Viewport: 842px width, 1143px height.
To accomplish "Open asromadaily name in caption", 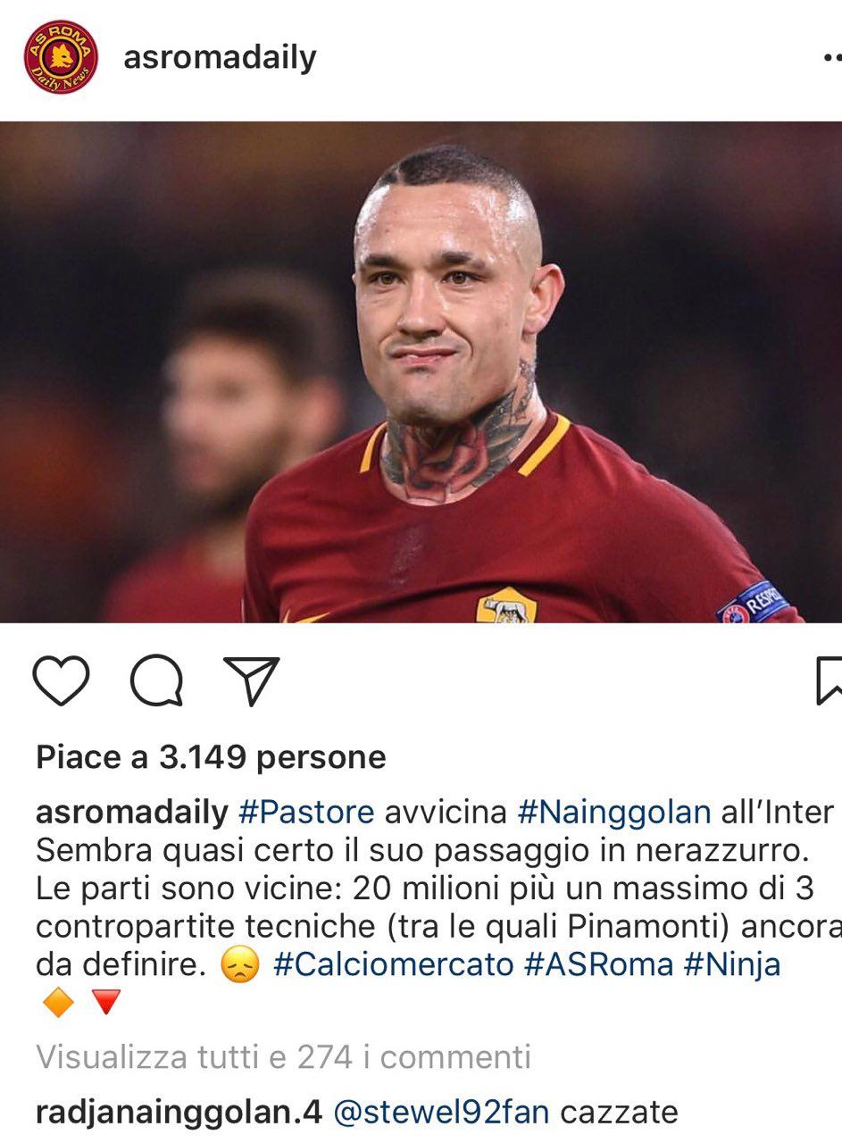I will pyautogui.click(x=132, y=813).
